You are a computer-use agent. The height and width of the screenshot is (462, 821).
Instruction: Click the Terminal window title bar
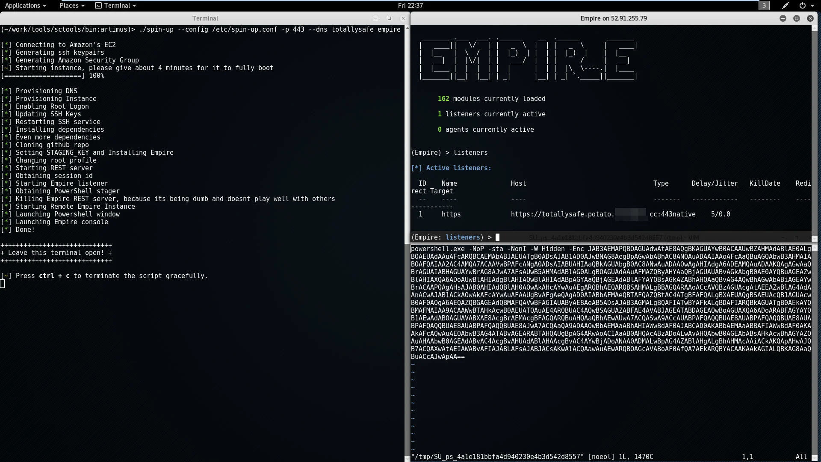(205, 18)
